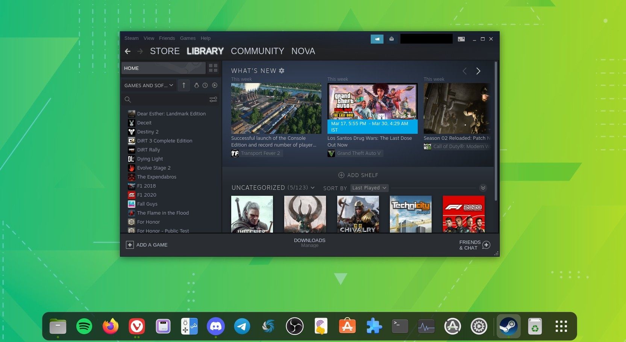The height and width of the screenshot is (342, 626).
Task: Open Steam notifications inbox icon
Action: click(x=391, y=39)
